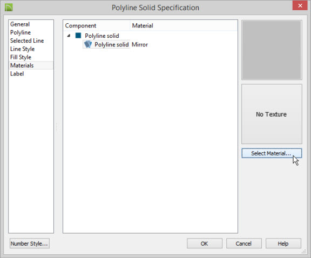This screenshot has height=258, width=311.
Task: Open the General panel
Action: [x=20, y=24]
